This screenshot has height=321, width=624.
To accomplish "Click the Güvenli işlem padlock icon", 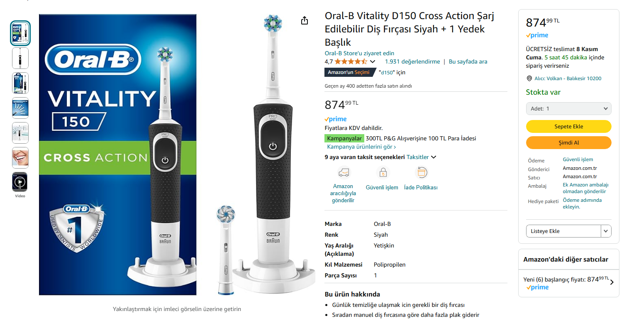I will [383, 172].
